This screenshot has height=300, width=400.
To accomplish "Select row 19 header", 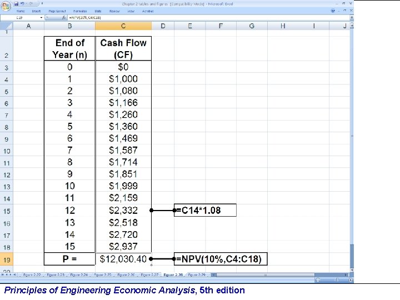I will click(x=7, y=259).
